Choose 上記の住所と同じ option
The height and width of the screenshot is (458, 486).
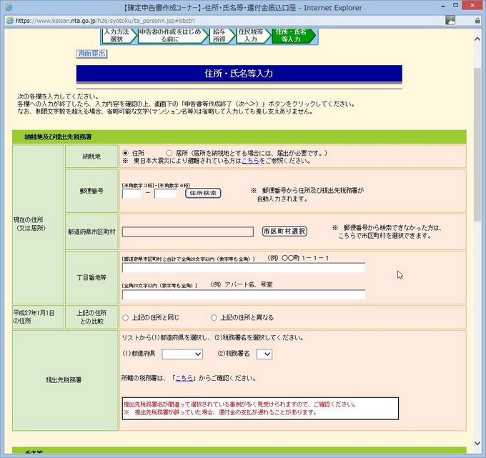126,317
